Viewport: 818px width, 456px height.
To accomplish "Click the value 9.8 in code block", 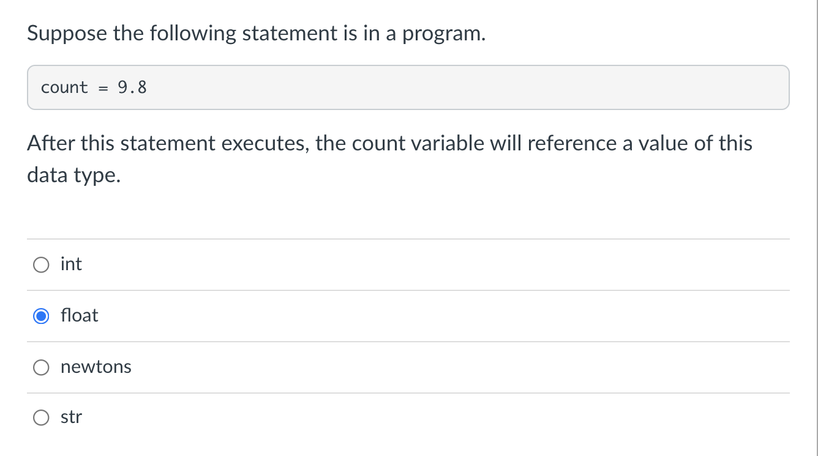I will click(132, 87).
